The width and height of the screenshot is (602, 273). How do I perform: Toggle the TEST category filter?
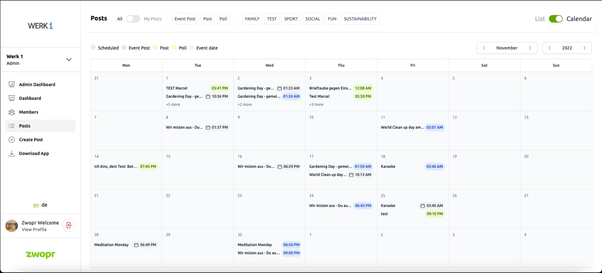(x=272, y=19)
